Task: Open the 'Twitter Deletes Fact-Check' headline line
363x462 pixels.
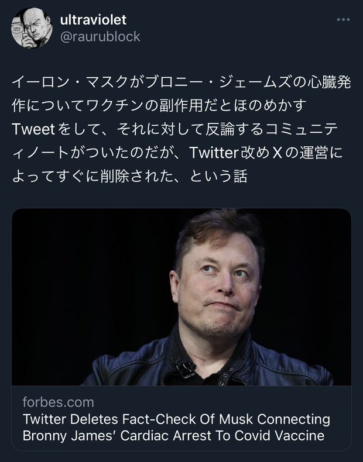Action: pos(176,419)
